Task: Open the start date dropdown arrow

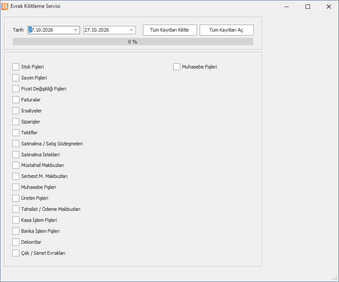Action: [x=76, y=30]
